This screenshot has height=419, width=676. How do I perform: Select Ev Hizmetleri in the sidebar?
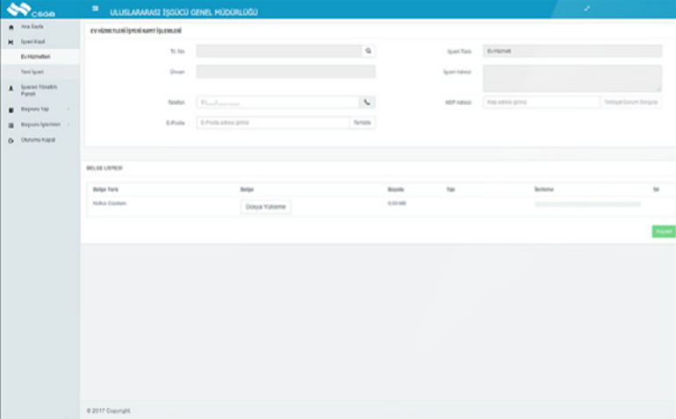pos(32,56)
